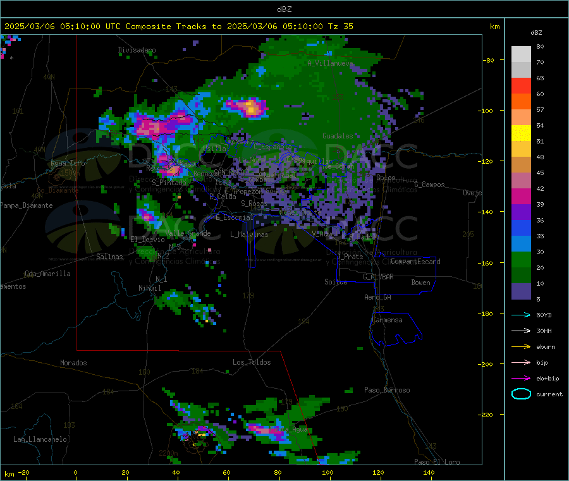Click the Agua_Toro map label
This screenshot has width=569, height=481.
click(68, 163)
